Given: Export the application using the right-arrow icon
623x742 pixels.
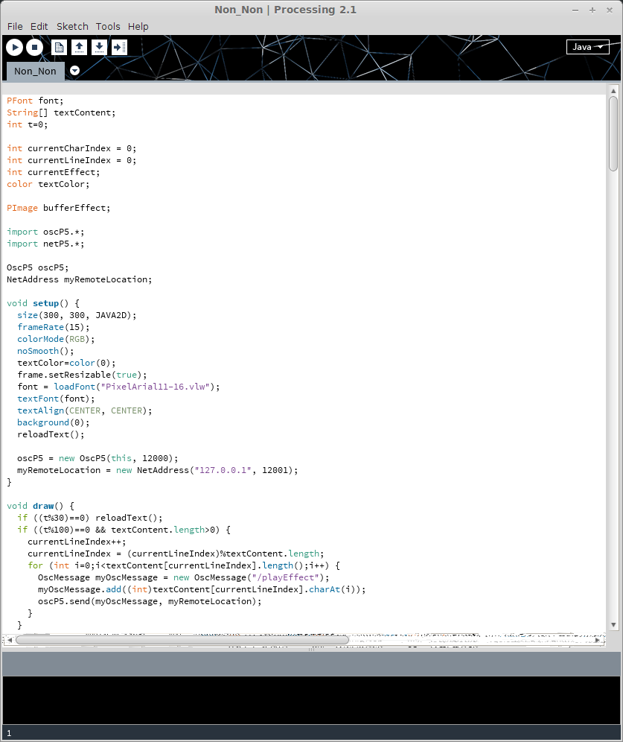Looking at the screenshot, I should (119, 48).
